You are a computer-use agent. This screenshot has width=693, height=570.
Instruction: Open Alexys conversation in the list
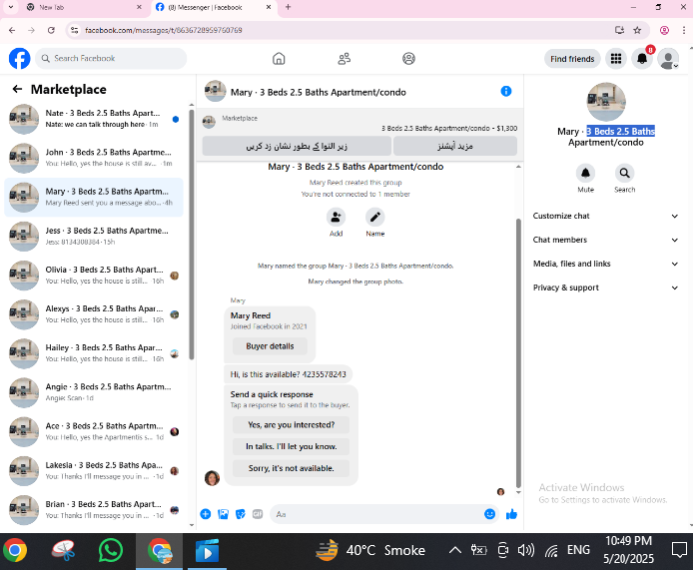(94, 314)
